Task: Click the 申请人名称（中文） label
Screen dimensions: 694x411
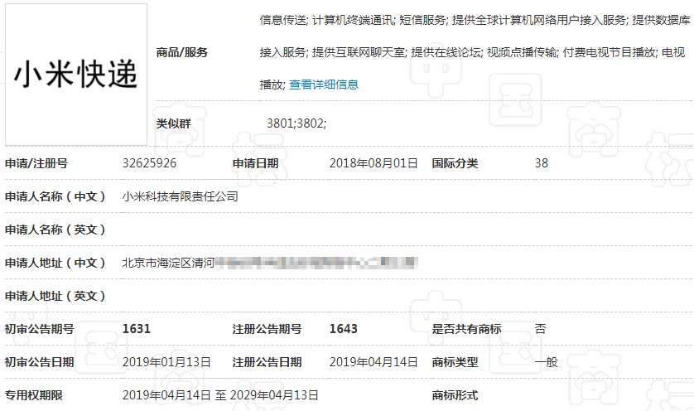Action: tap(55, 196)
